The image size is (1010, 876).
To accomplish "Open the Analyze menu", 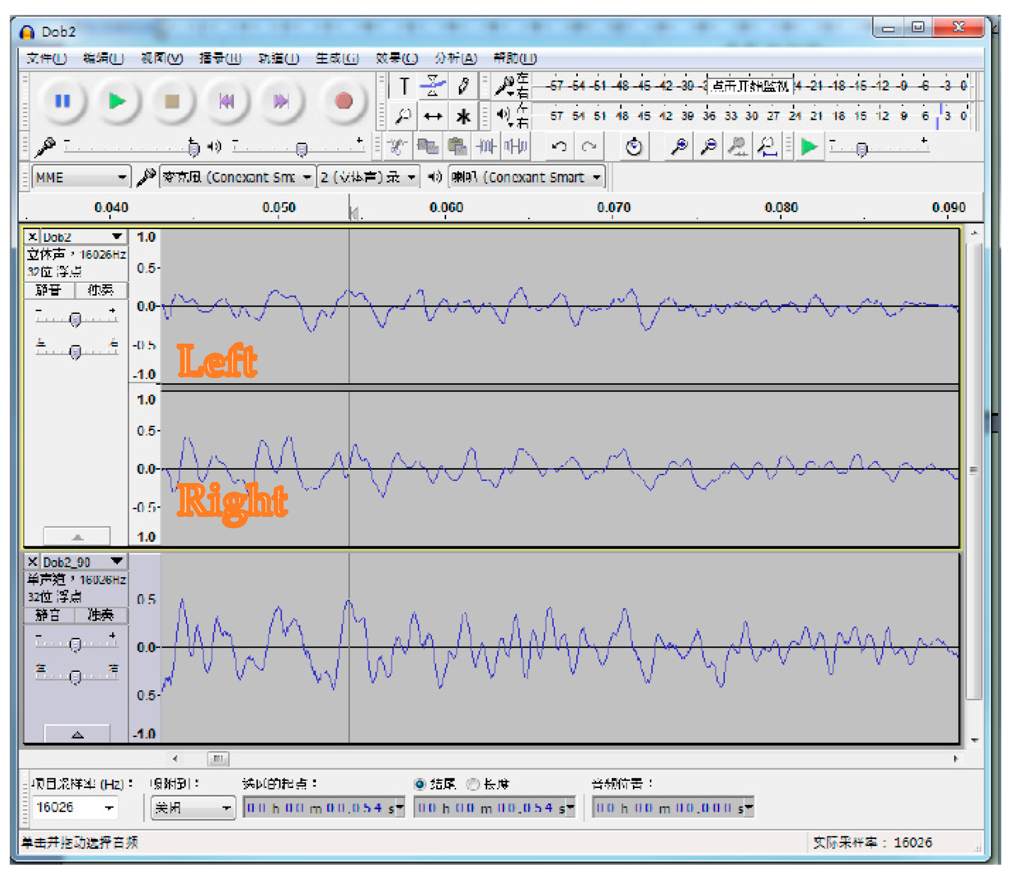I will [455, 58].
